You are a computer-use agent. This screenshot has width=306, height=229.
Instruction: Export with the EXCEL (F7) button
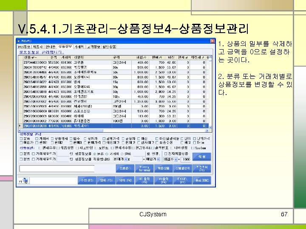point(182,180)
